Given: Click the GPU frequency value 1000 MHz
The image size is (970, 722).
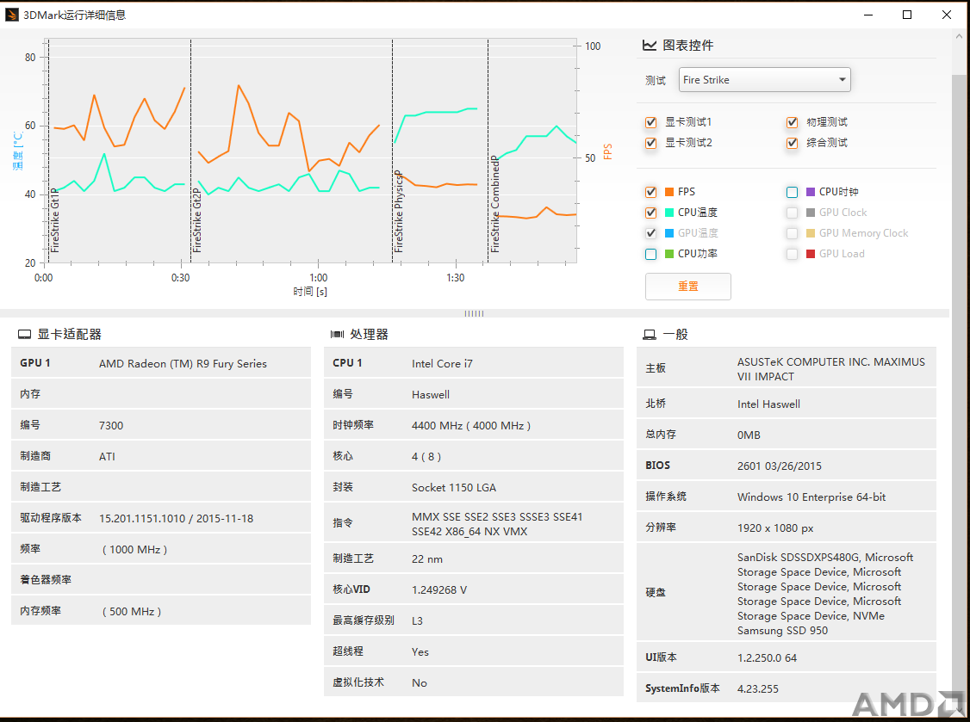Looking at the screenshot, I should pos(135,550).
